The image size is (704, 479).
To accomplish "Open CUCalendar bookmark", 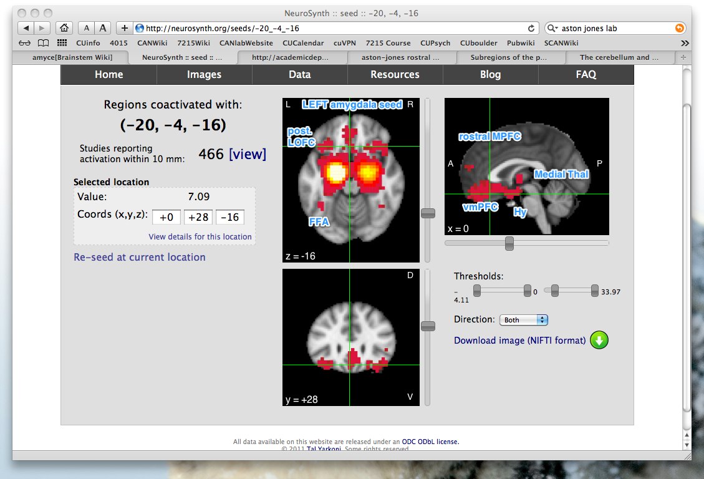I will [x=303, y=43].
